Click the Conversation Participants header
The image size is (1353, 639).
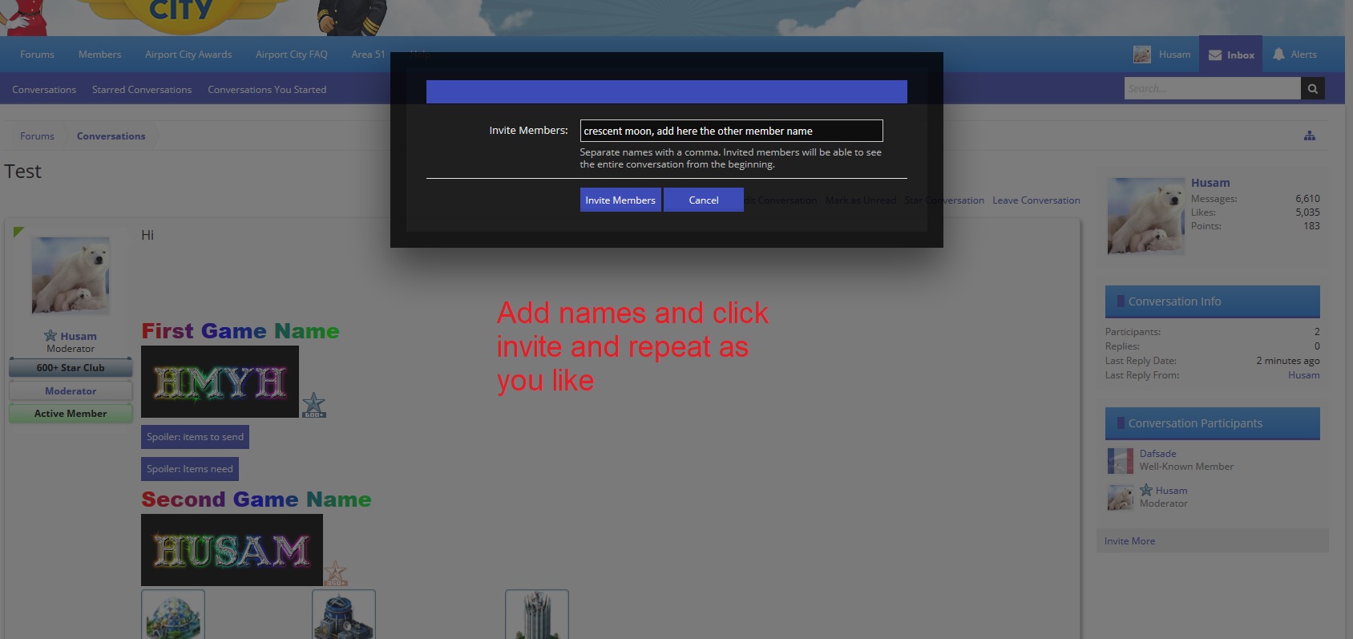(1213, 423)
